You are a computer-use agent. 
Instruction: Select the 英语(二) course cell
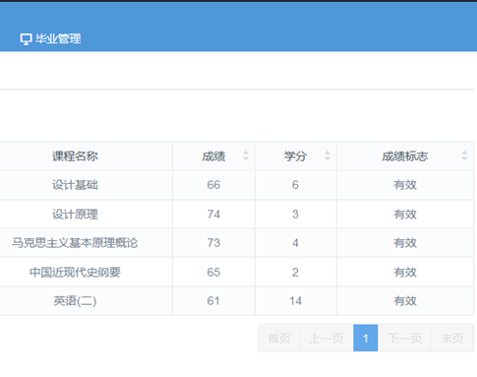pos(75,301)
